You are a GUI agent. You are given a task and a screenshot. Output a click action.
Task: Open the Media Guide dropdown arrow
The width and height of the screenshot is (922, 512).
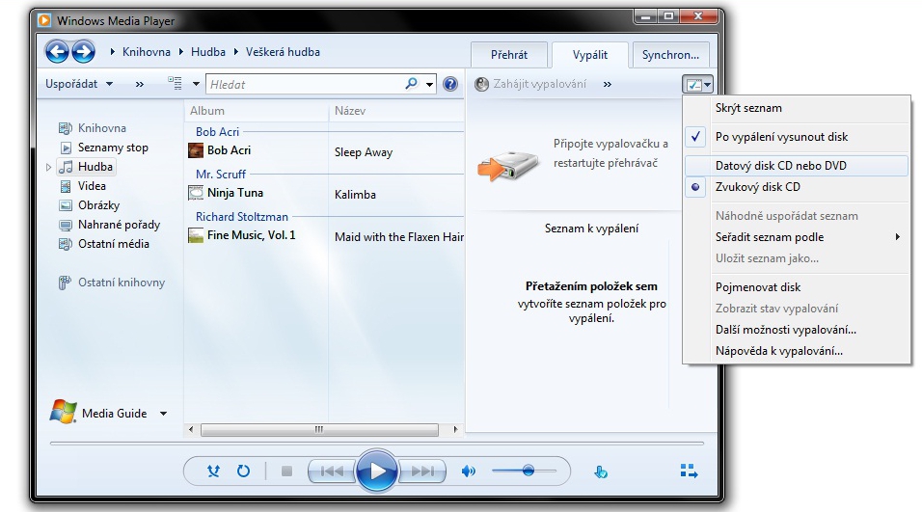click(x=163, y=414)
